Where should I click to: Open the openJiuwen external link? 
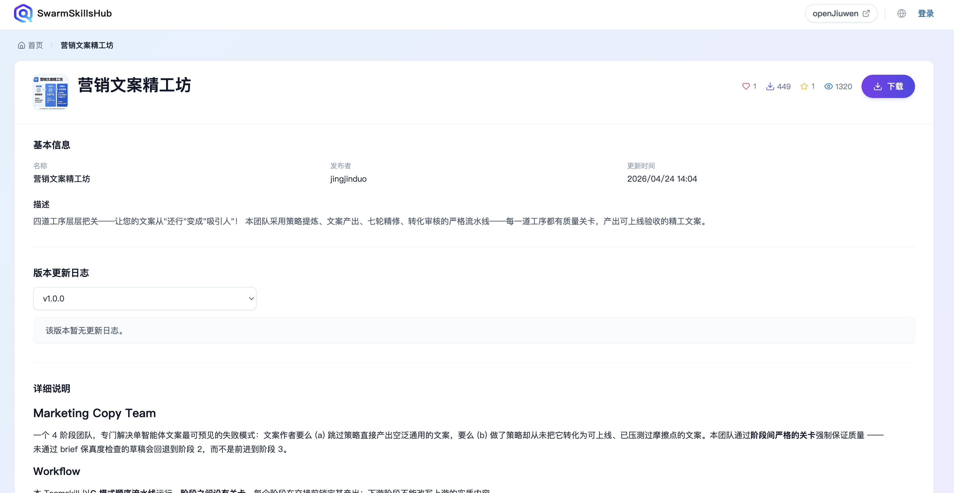coord(841,13)
